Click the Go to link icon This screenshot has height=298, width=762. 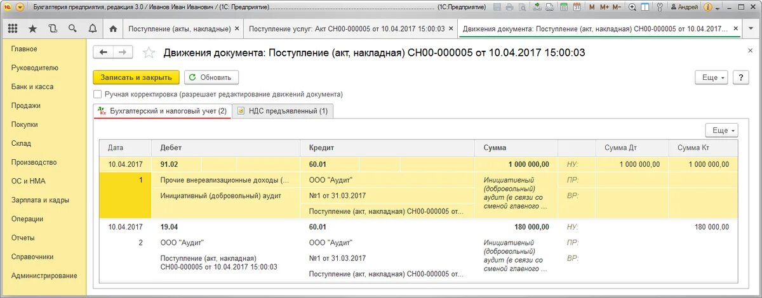coord(550,7)
